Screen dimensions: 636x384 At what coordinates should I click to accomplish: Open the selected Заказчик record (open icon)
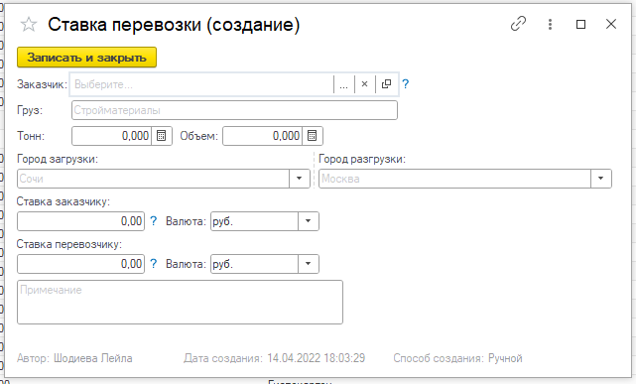pyautogui.click(x=386, y=84)
